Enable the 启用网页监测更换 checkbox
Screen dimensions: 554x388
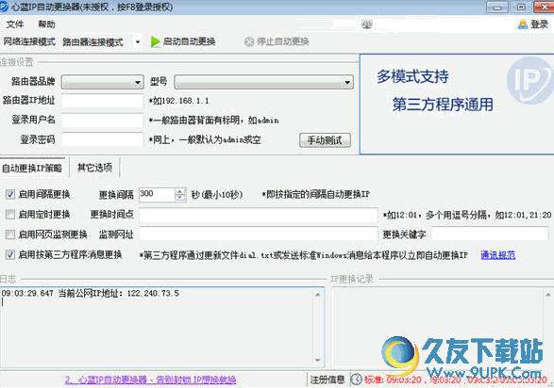click(x=10, y=234)
